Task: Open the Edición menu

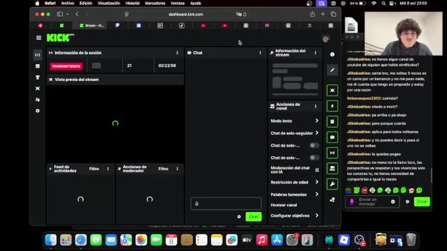Action: [86, 3]
